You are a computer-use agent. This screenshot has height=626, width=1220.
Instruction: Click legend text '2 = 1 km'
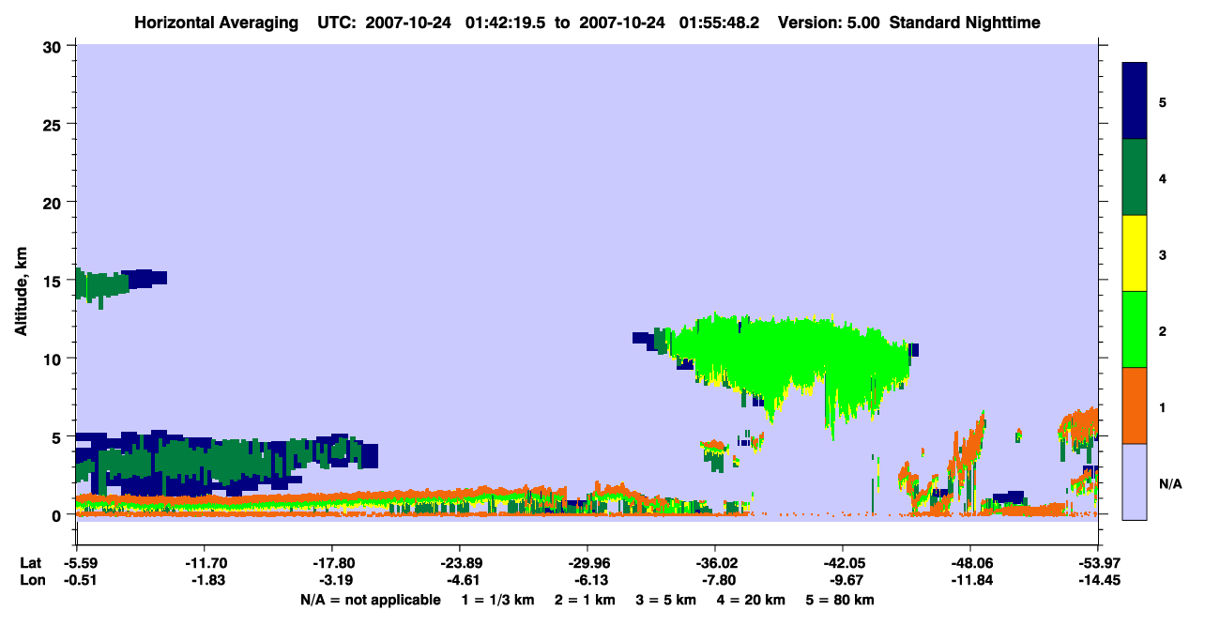585,600
